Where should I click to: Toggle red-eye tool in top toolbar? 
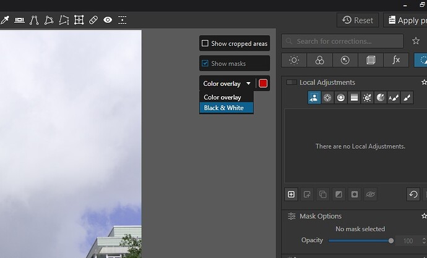pos(108,20)
